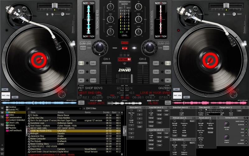Toggle SWEEP DOWN option in Sweep Auto
The width and height of the screenshot is (249, 156).
(x=246, y=121)
